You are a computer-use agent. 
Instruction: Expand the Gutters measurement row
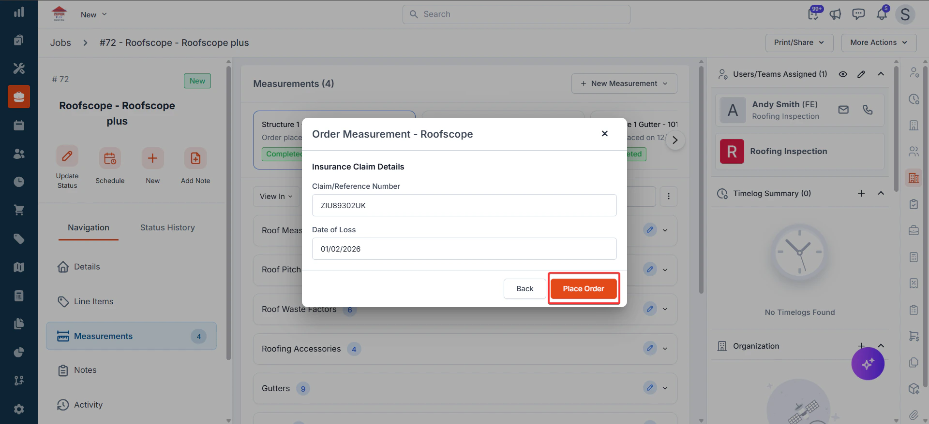(665, 388)
